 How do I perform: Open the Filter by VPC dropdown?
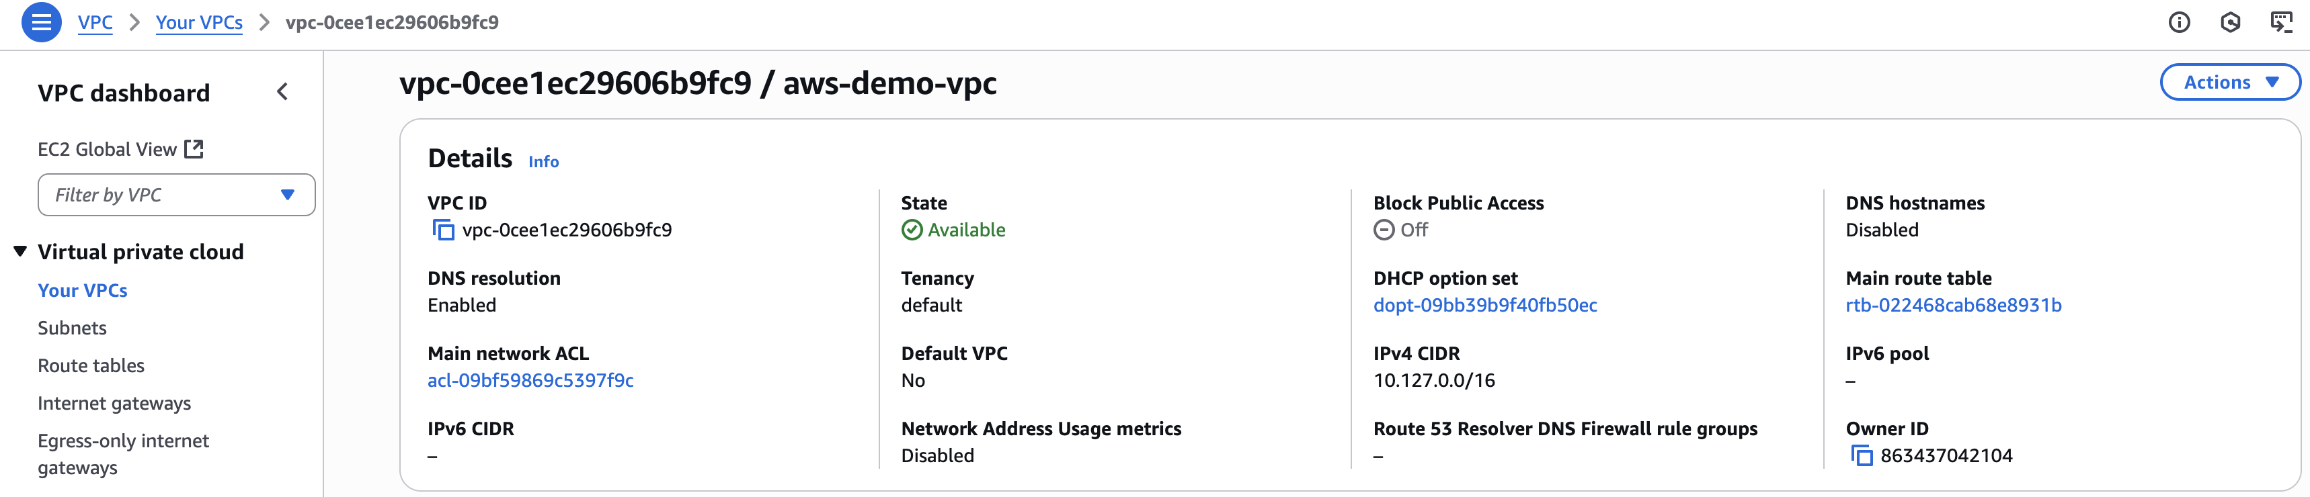tap(177, 194)
